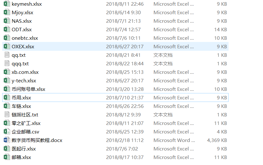Click the Excel icon beside Mjoy.xlsx
Screen dimensions: 263x165
point(7,12)
